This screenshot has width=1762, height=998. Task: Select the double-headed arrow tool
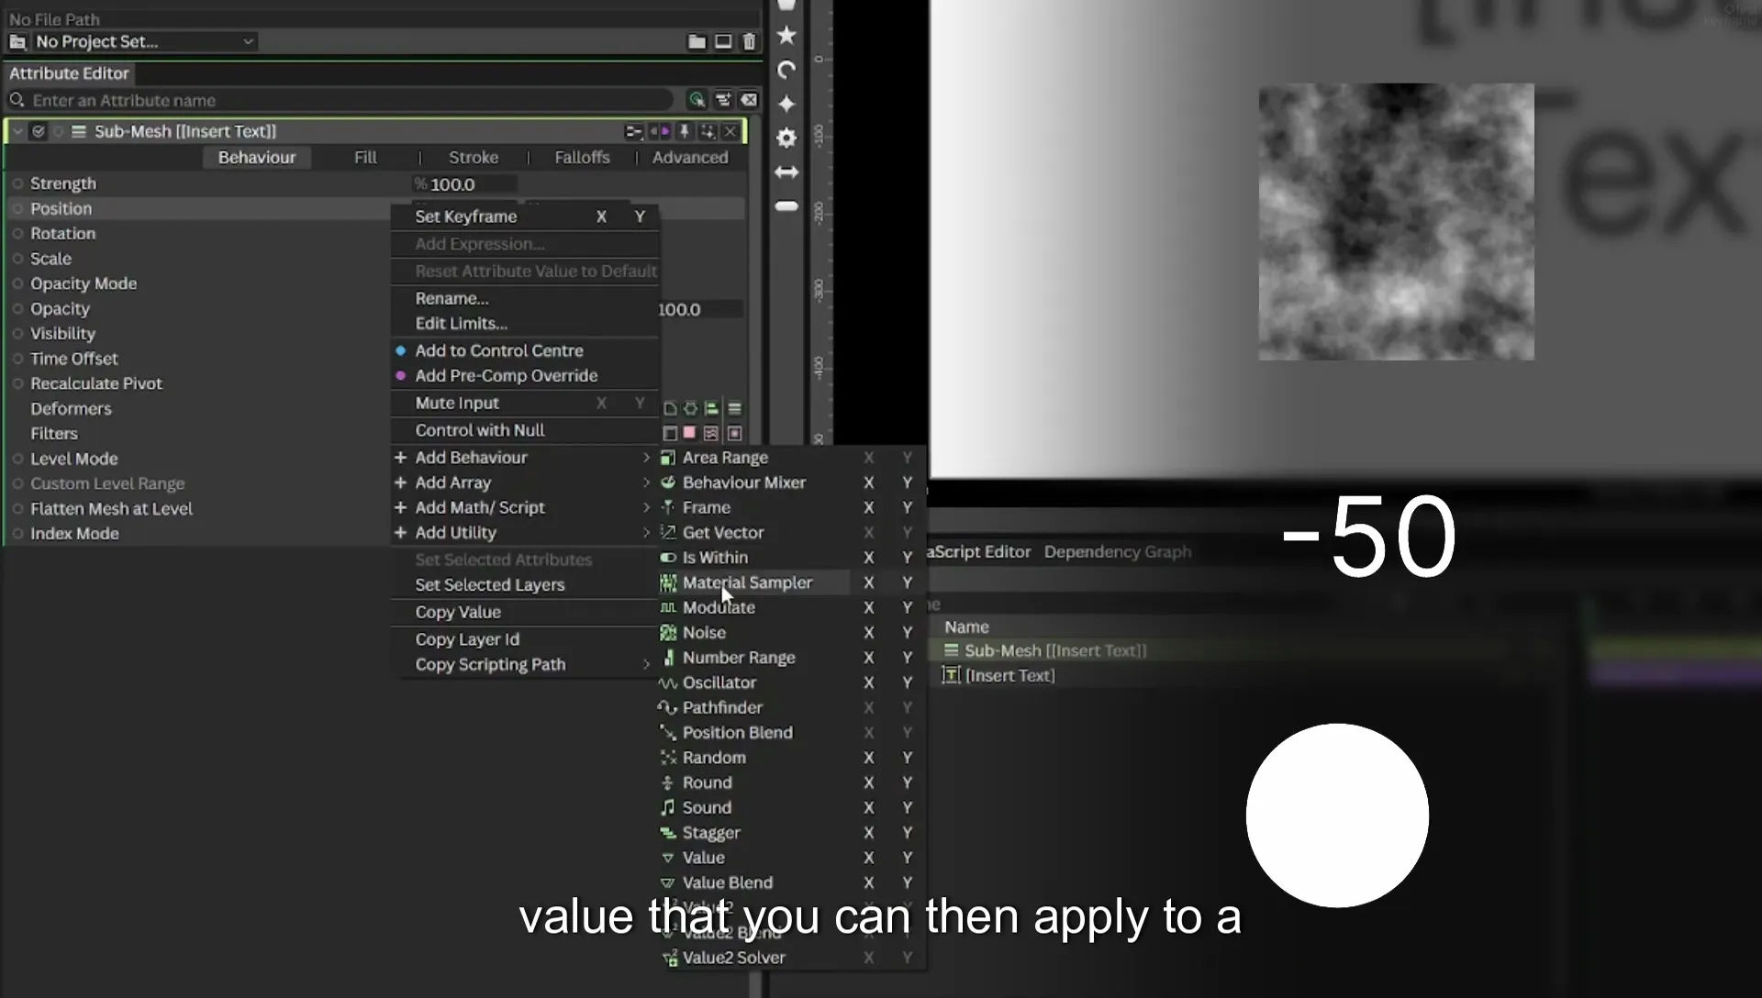pyautogui.click(x=786, y=172)
